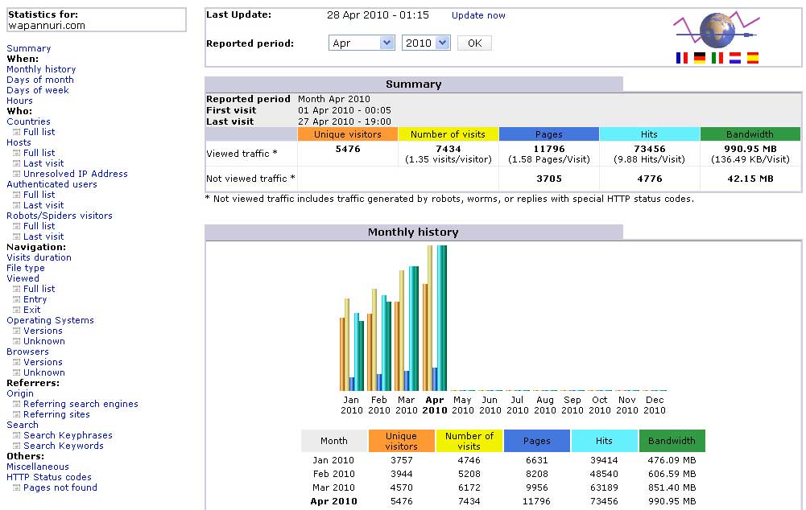Select the Dutch flag language icon

click(x=735, y=58)
